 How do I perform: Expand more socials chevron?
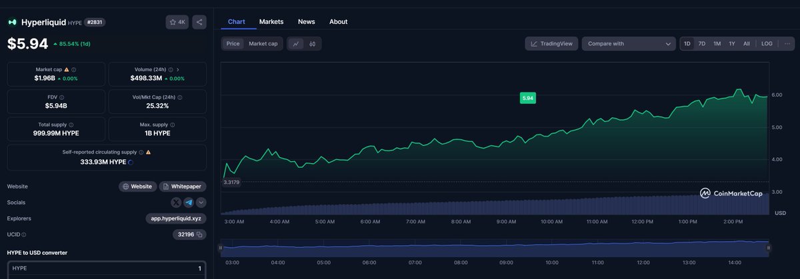click(x=201, y=202)
